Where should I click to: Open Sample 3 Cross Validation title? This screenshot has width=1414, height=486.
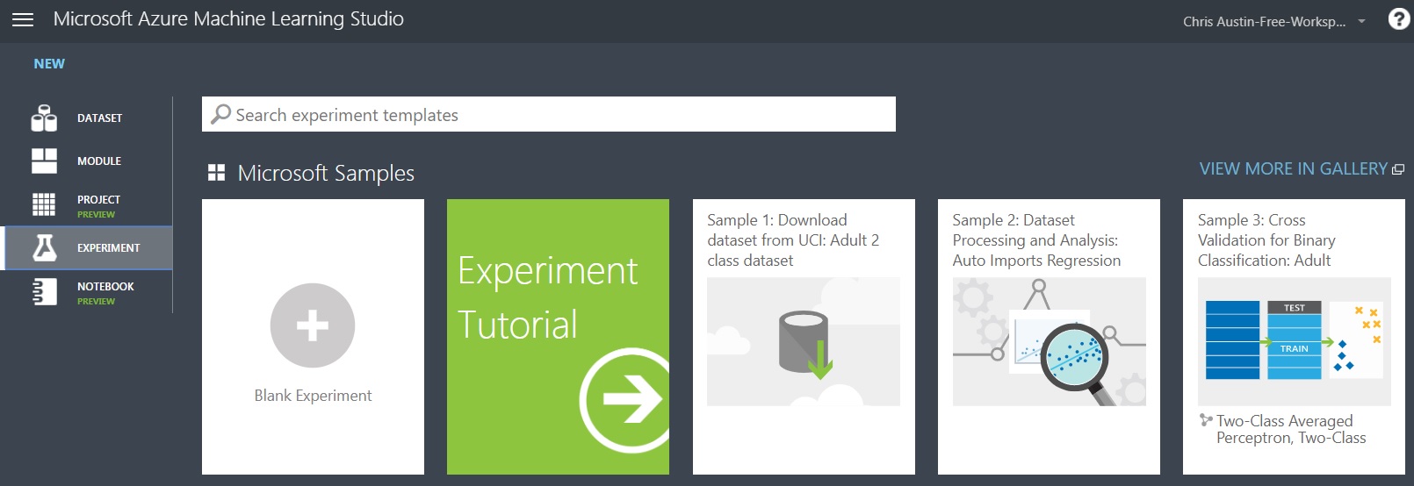pos(1266,240)
